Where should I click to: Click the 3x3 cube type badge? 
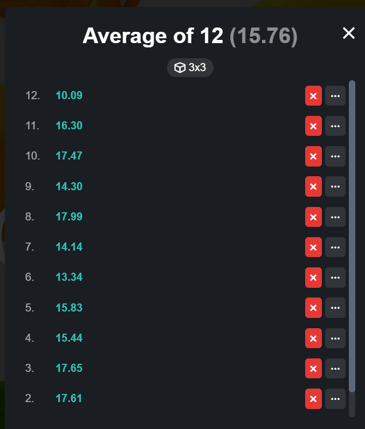(x=190, y=67)
